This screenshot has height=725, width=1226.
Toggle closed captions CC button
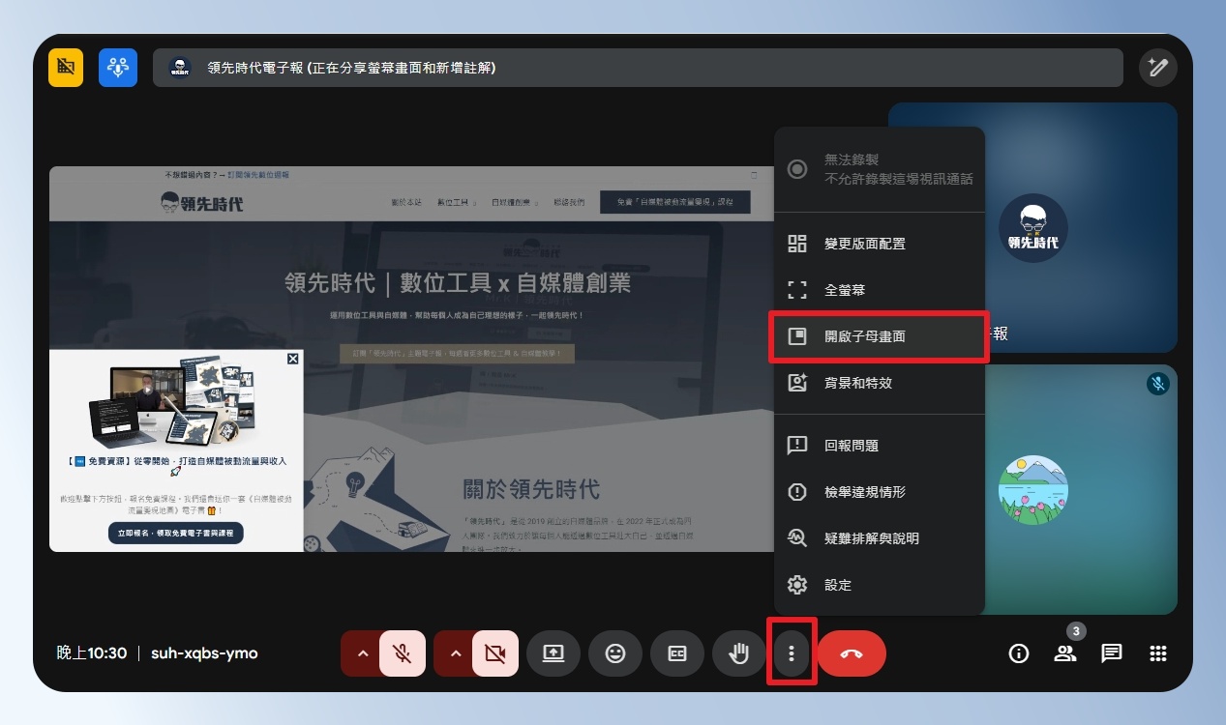click(x=677, y=653)
